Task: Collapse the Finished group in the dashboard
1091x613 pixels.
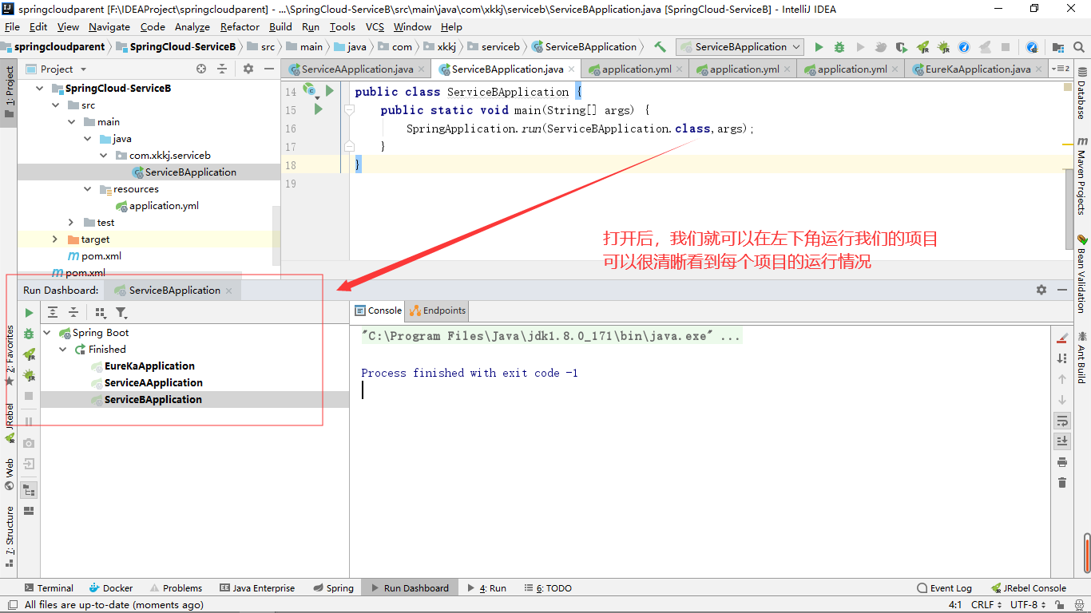Action: (63, 350)
